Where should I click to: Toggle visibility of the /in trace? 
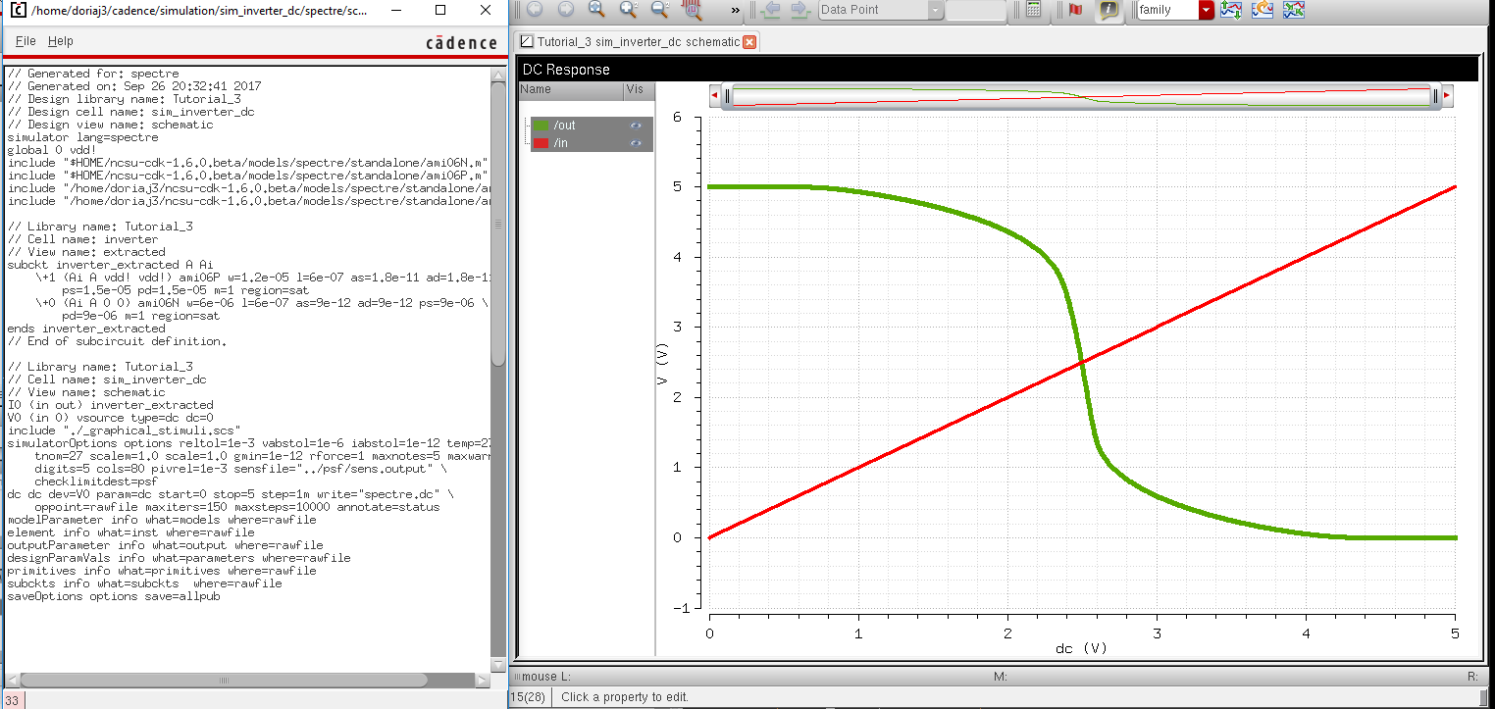(x=636, y=143)
